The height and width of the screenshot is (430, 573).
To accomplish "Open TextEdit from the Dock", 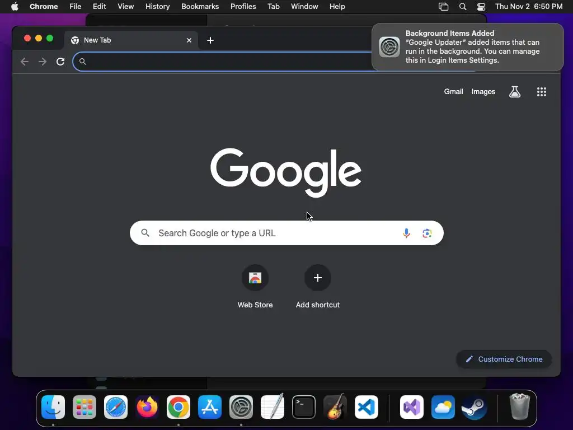I will (273, 406).
